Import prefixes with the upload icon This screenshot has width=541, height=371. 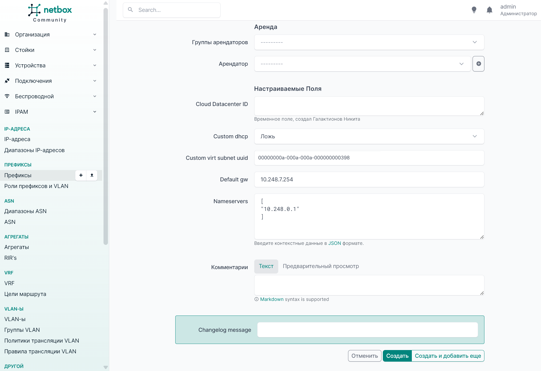92,175
